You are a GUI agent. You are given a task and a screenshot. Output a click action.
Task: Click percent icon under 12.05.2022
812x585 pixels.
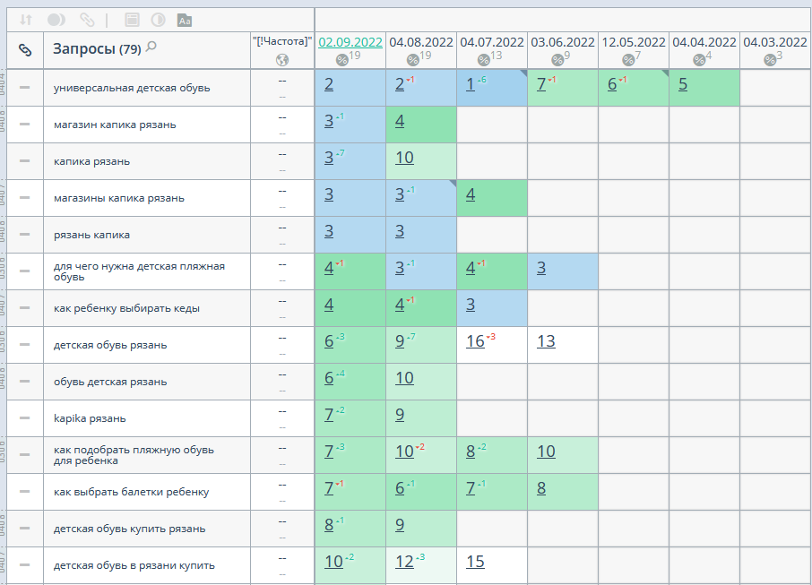pyautogui.click(x=628, y=60)
